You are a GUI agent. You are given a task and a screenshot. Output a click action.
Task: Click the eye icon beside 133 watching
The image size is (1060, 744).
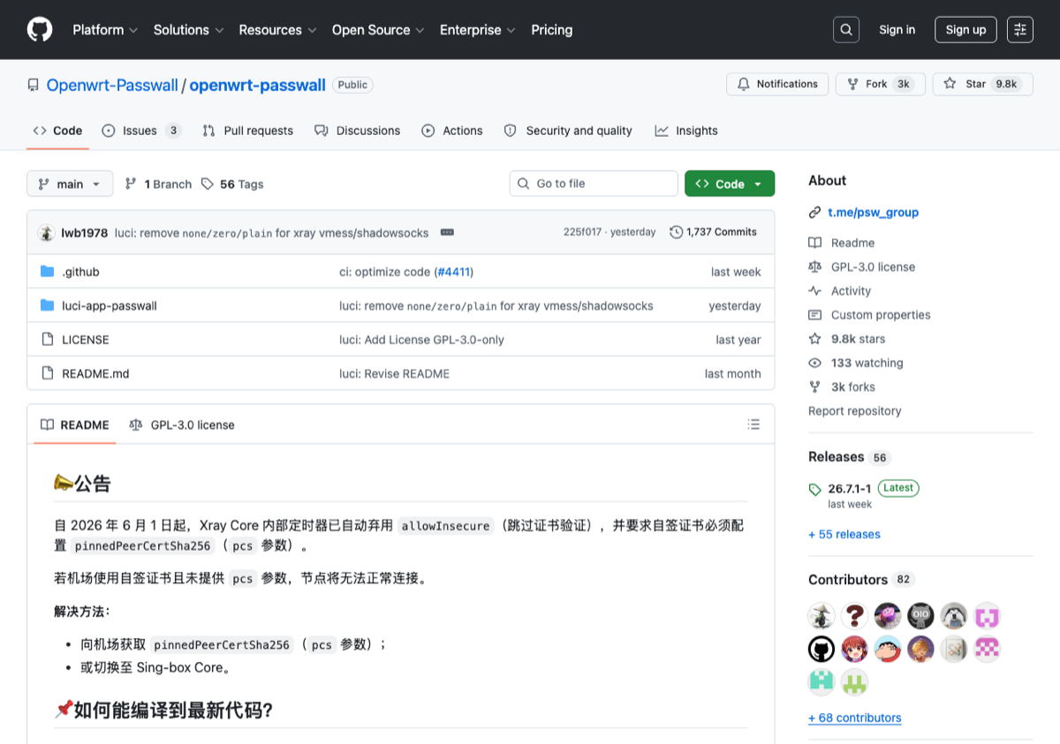point(814,363)
